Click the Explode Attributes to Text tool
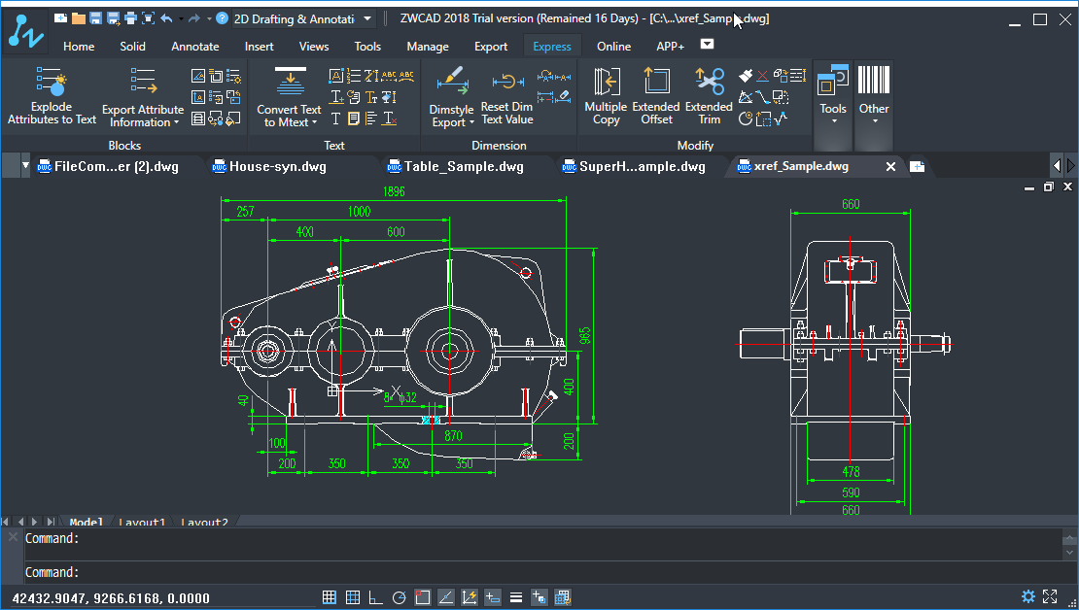The width and height of the screenshot is (1079, 610). coord(52,96)
